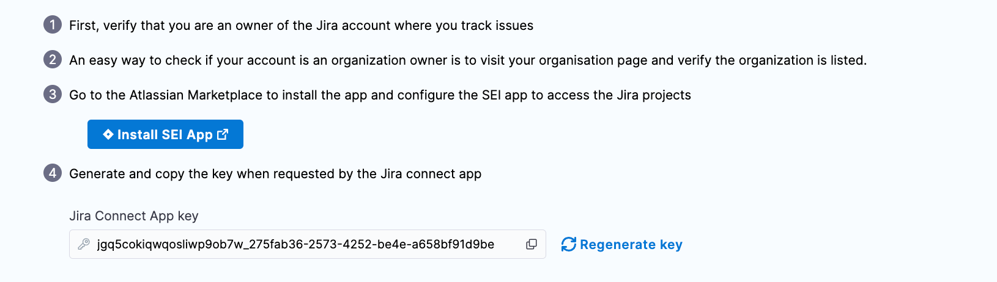Click the key icon in the key field
The image size is (997, 282).
tap(84, 244)
